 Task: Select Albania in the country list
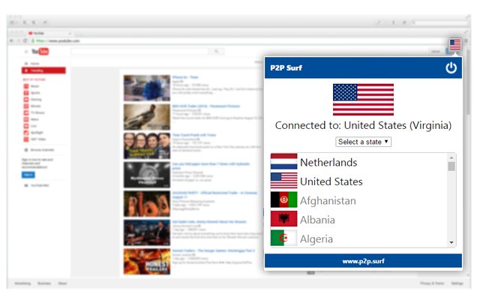317,220
